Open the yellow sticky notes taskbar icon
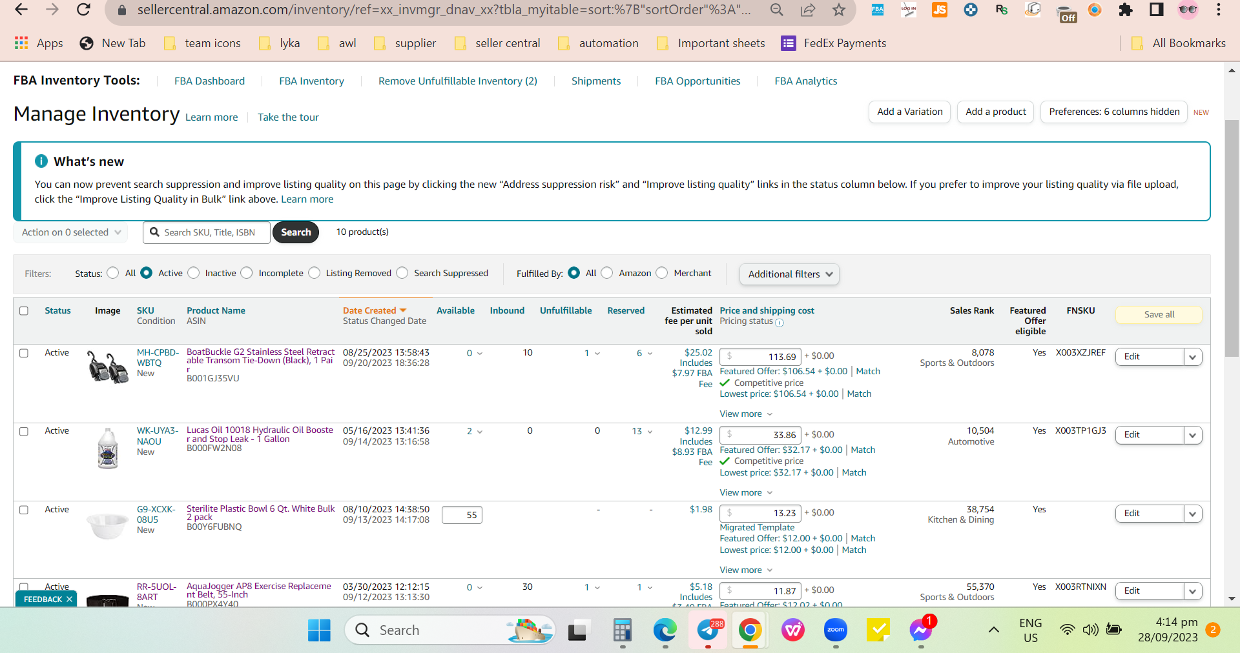Viewport: 1240px width, 653px height. click(878, 630)
